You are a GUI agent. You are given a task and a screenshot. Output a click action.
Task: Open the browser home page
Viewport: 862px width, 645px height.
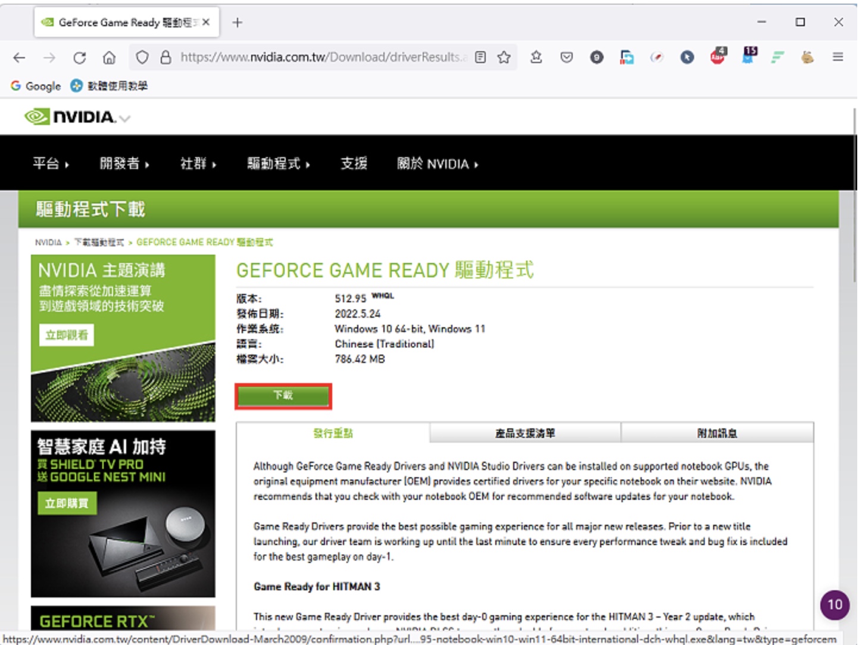tap(109, 57)
